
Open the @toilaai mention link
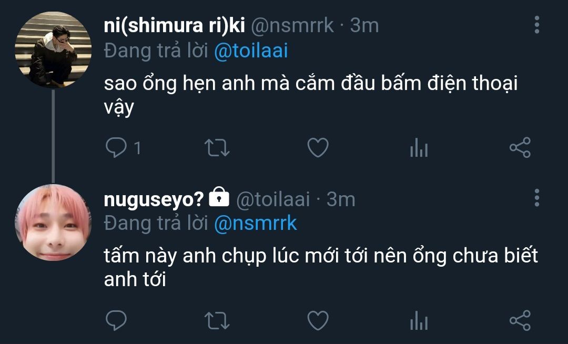[x=251, y=51]
